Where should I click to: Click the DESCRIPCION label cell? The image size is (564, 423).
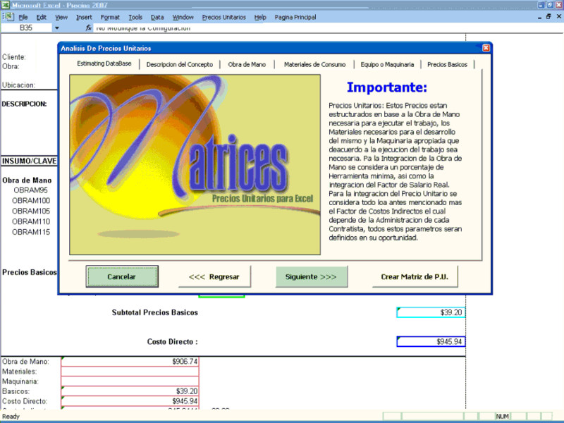(x=25, y=104)
